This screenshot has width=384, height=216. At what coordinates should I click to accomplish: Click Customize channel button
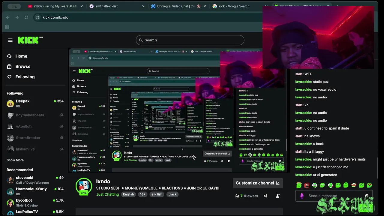pos(257,183)
